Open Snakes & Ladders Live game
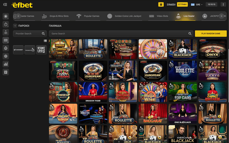229x143 pixels. point(63,49)
